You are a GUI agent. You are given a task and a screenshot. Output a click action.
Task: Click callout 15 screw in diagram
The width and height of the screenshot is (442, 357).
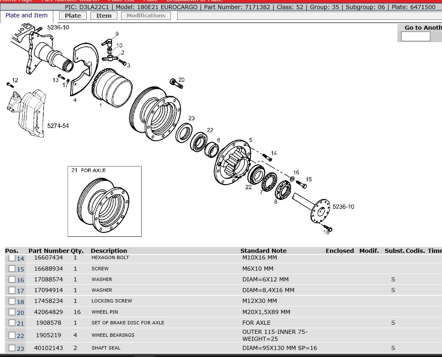(x=309, y=179)
